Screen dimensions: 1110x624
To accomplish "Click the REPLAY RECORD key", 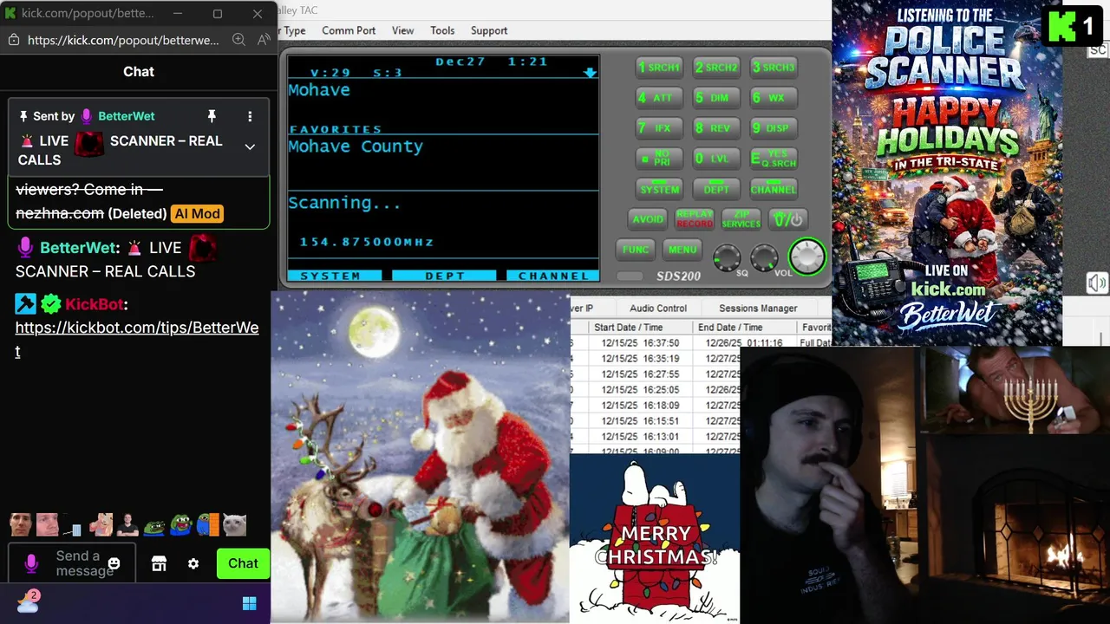I will 695,219.
